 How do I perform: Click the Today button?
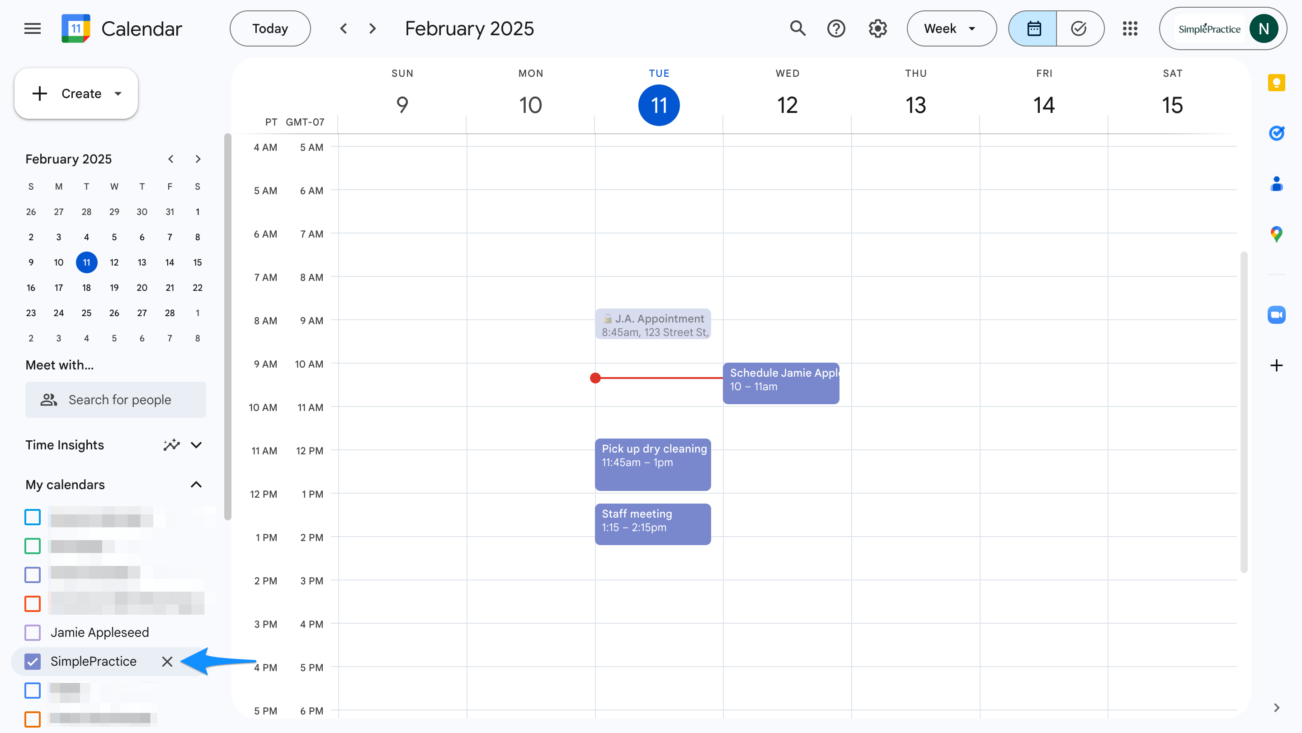coord(270,29)
